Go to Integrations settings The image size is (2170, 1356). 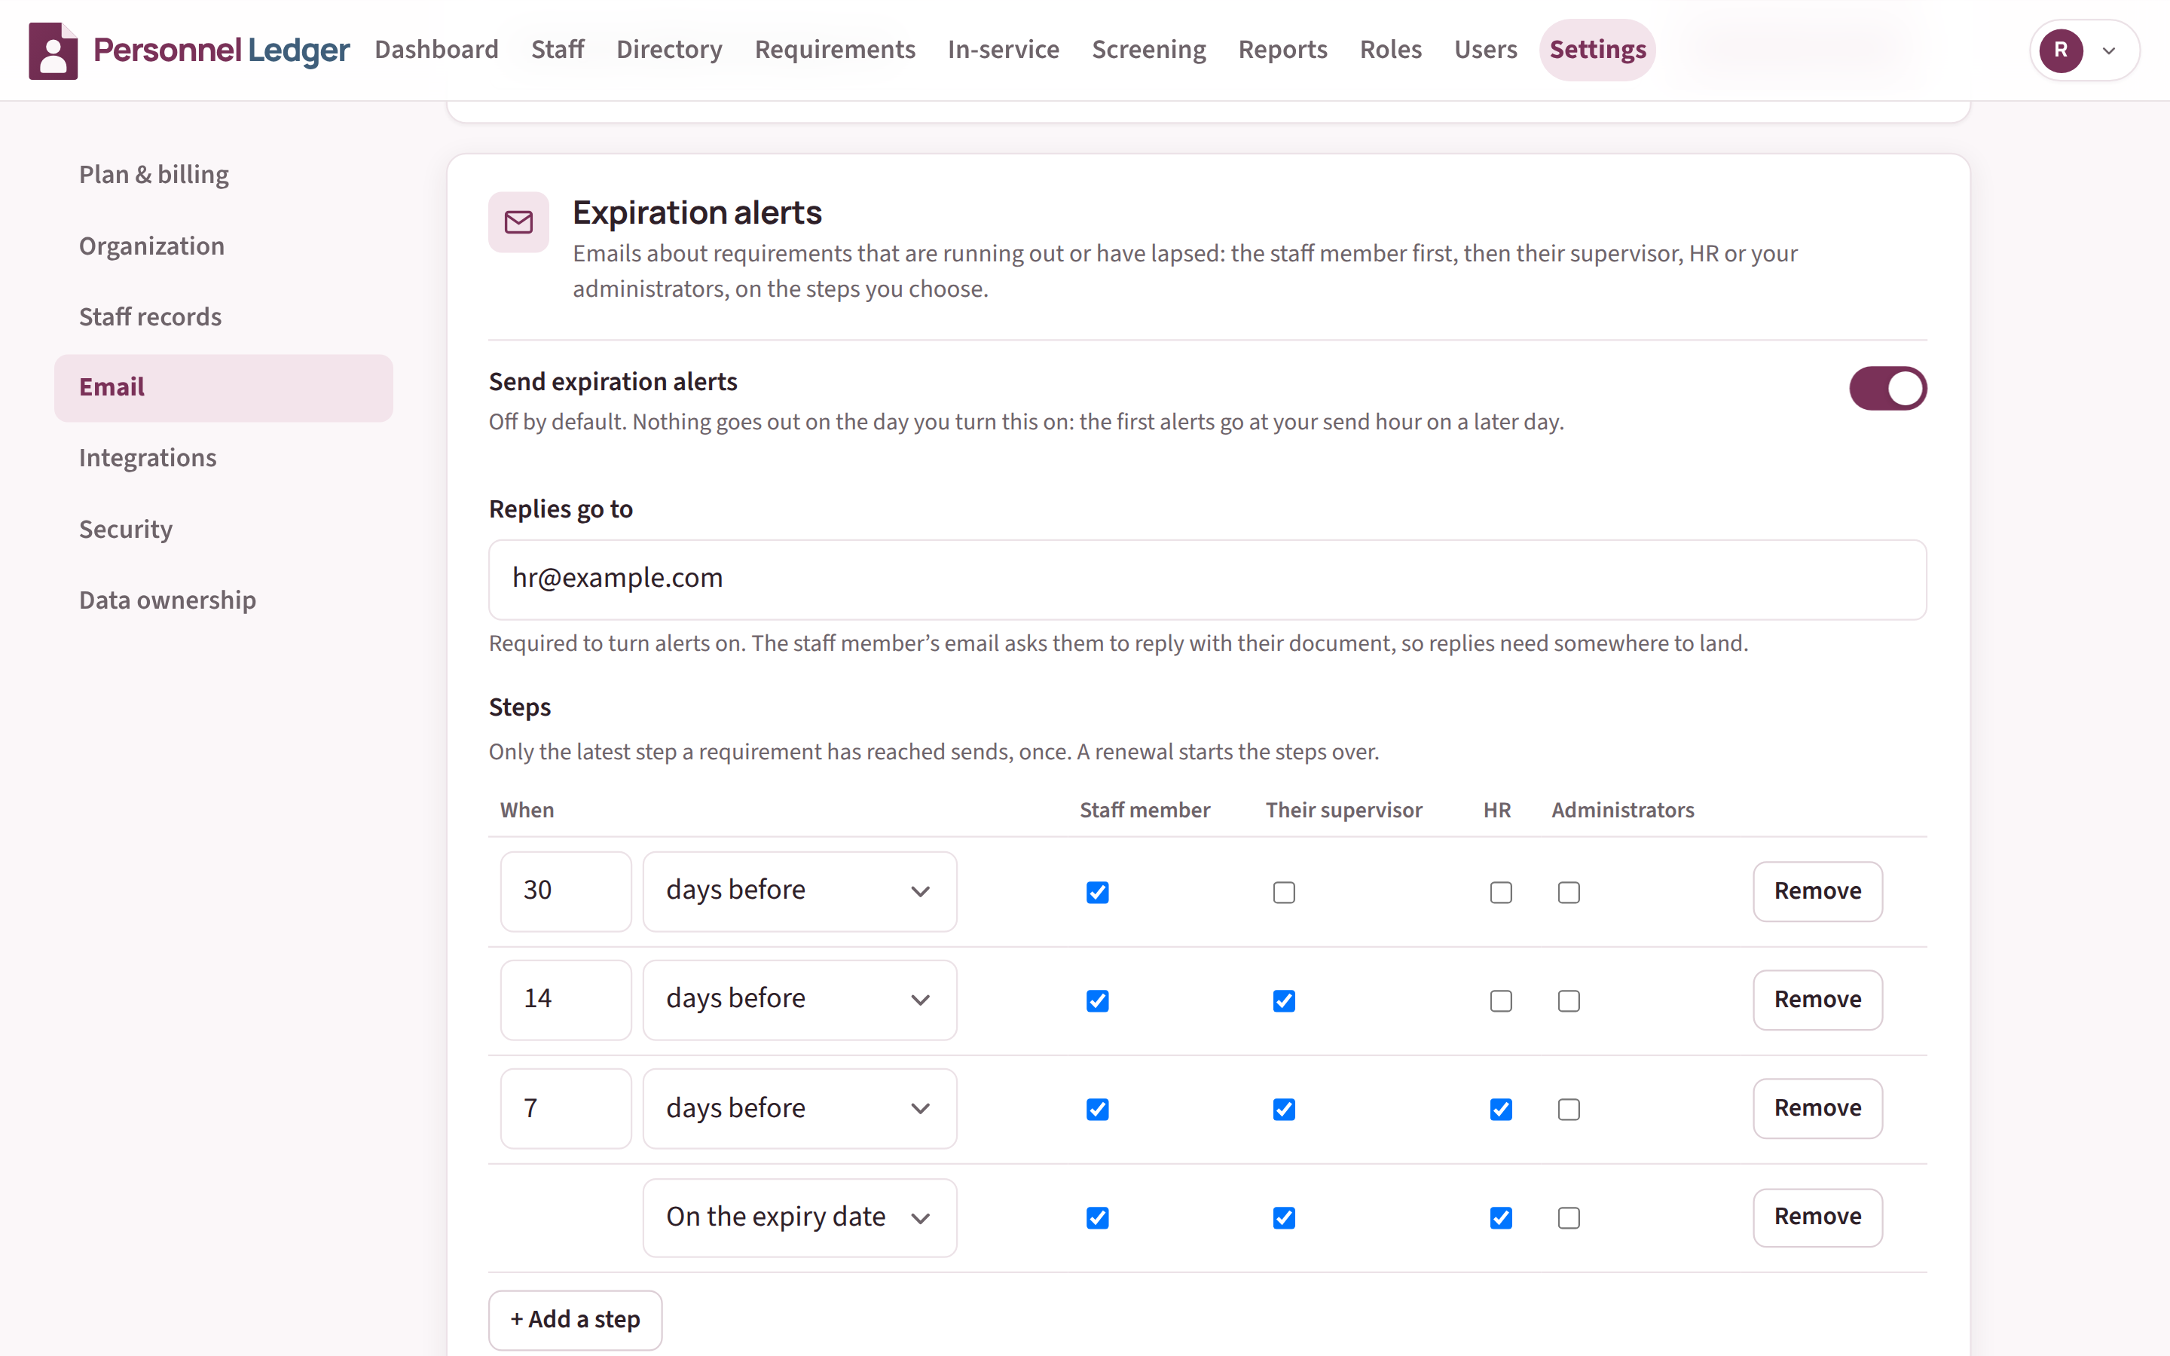[223, 458]
